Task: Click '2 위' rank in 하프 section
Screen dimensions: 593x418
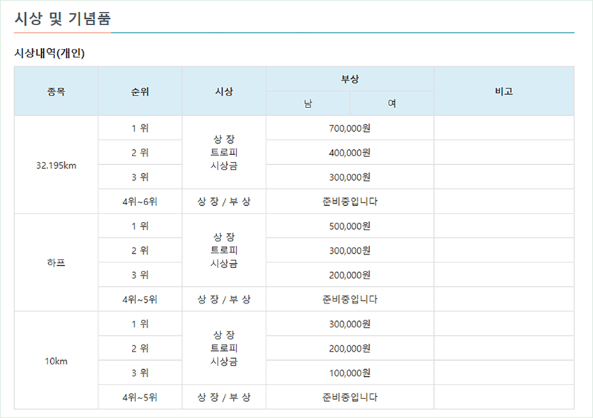Action: point(140,250)
